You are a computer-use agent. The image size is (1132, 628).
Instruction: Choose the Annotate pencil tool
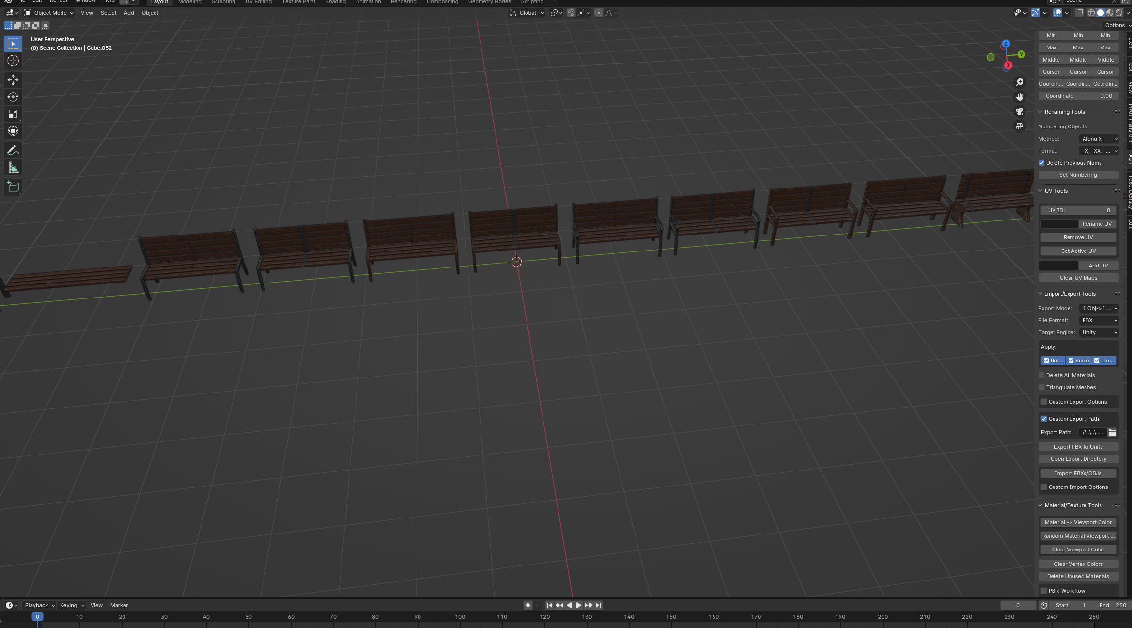13,151
